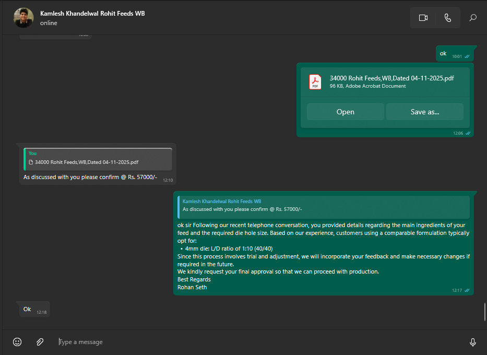Click the PDF filename in sent attachment
The image size is (487, 355).
[x=391, y=78]
